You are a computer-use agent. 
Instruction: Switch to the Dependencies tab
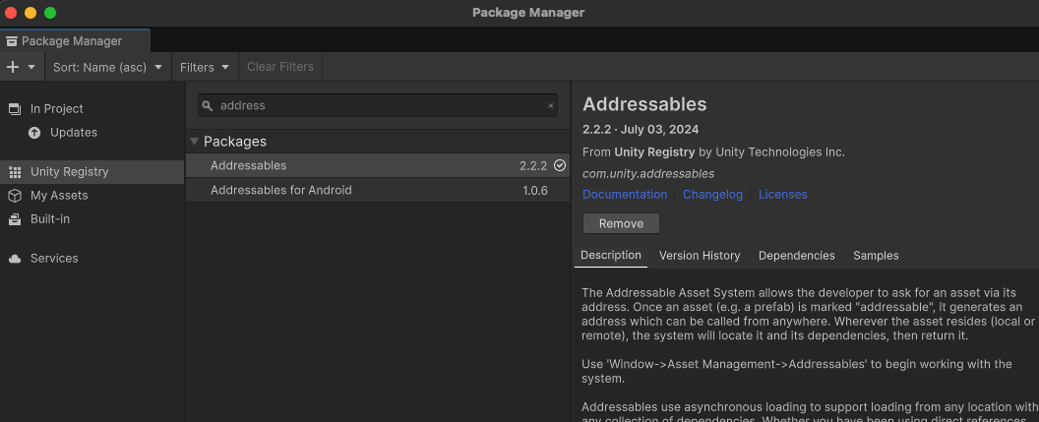pos(797,256)
